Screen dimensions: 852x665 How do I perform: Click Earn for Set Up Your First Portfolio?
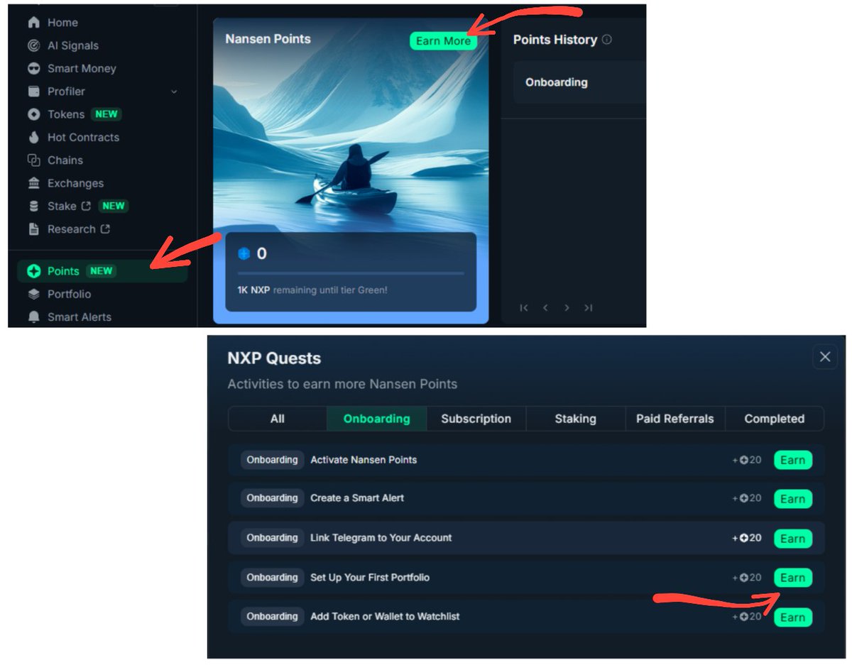792,578
